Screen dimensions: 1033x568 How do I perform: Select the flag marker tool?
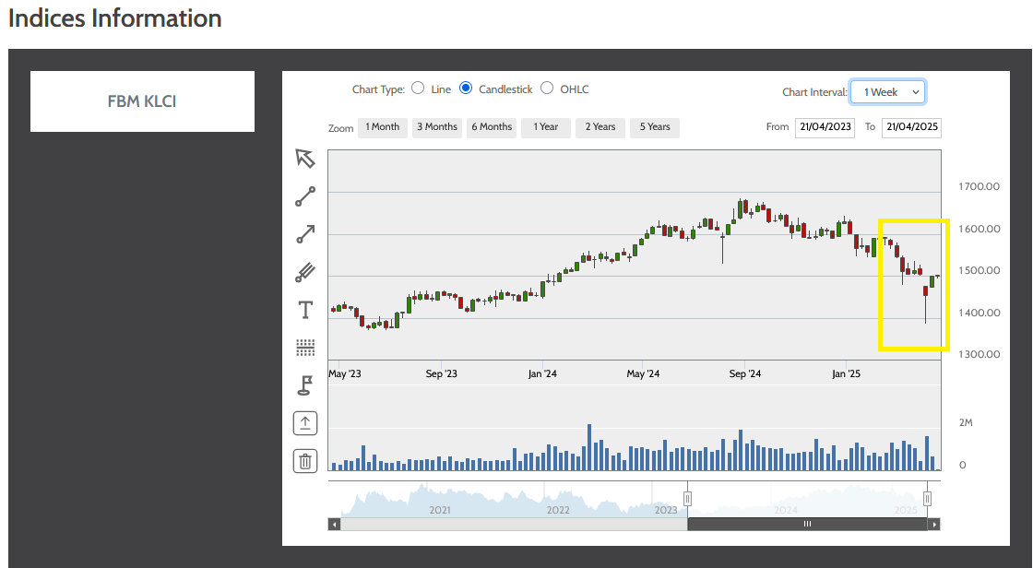[x=305, y=385]
